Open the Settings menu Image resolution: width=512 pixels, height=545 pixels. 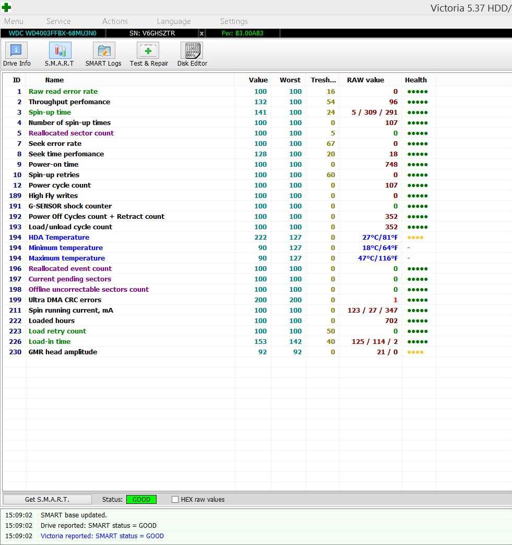coord(234,21)
